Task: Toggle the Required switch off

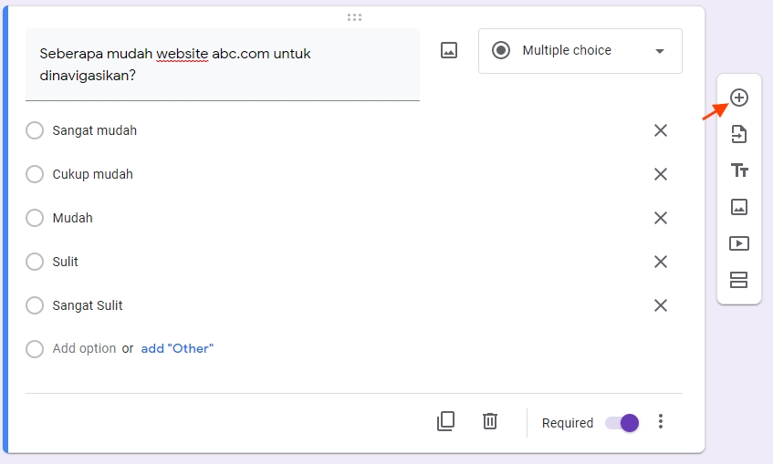Action: 622,423
